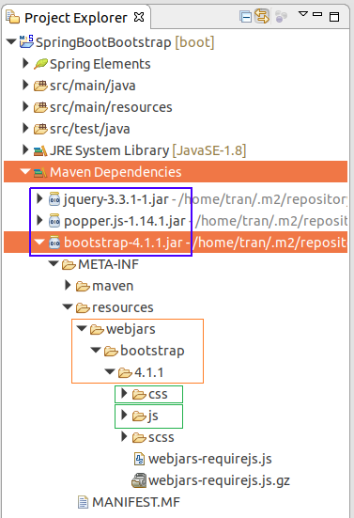Click the Collapse All toolbar icon
This screenshot has height=518, width=354.
click(245, 17)
